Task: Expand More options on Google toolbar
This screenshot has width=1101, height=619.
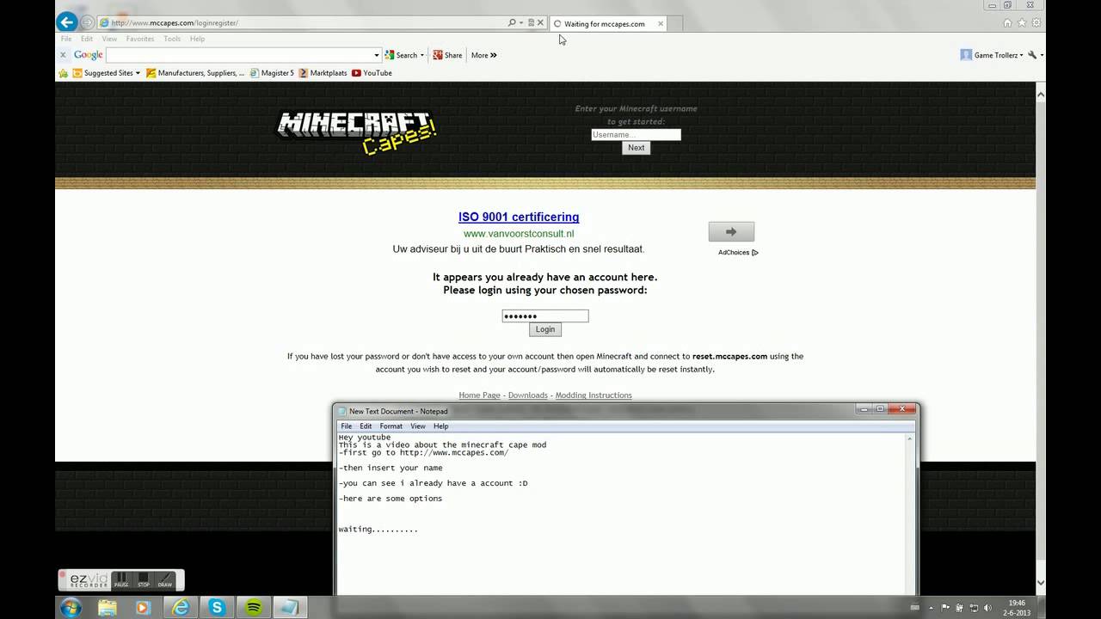Action: [483, 55]
